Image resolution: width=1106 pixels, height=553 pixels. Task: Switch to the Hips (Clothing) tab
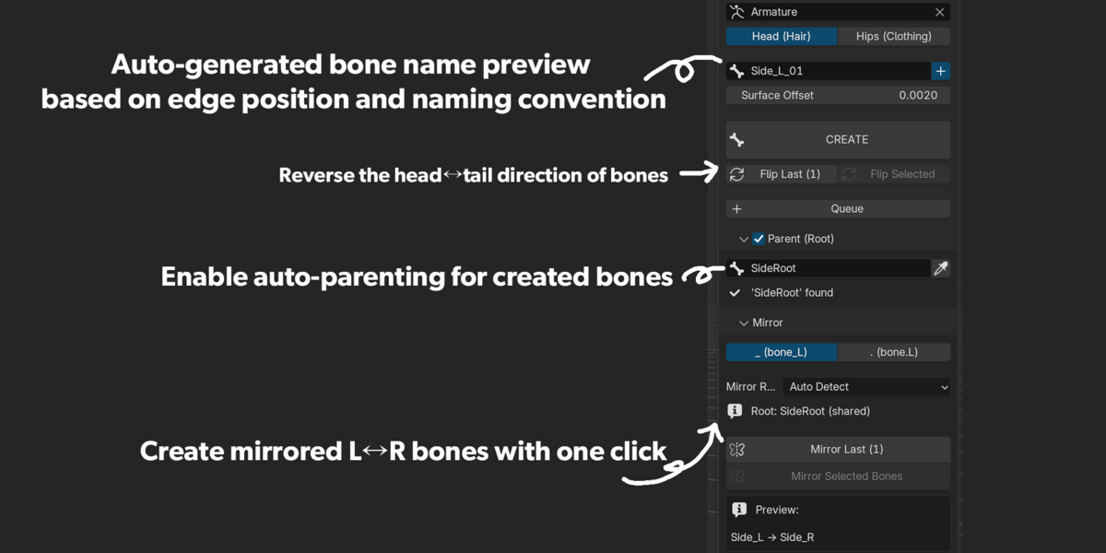[894, 37]
